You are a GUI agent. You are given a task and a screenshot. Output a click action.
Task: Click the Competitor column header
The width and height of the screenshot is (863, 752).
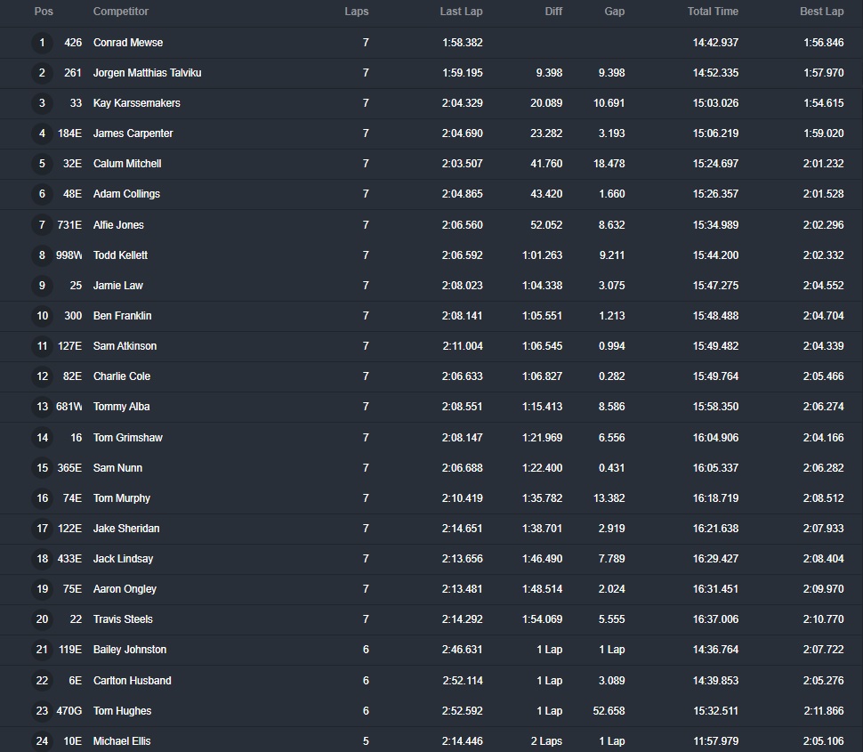121,12
